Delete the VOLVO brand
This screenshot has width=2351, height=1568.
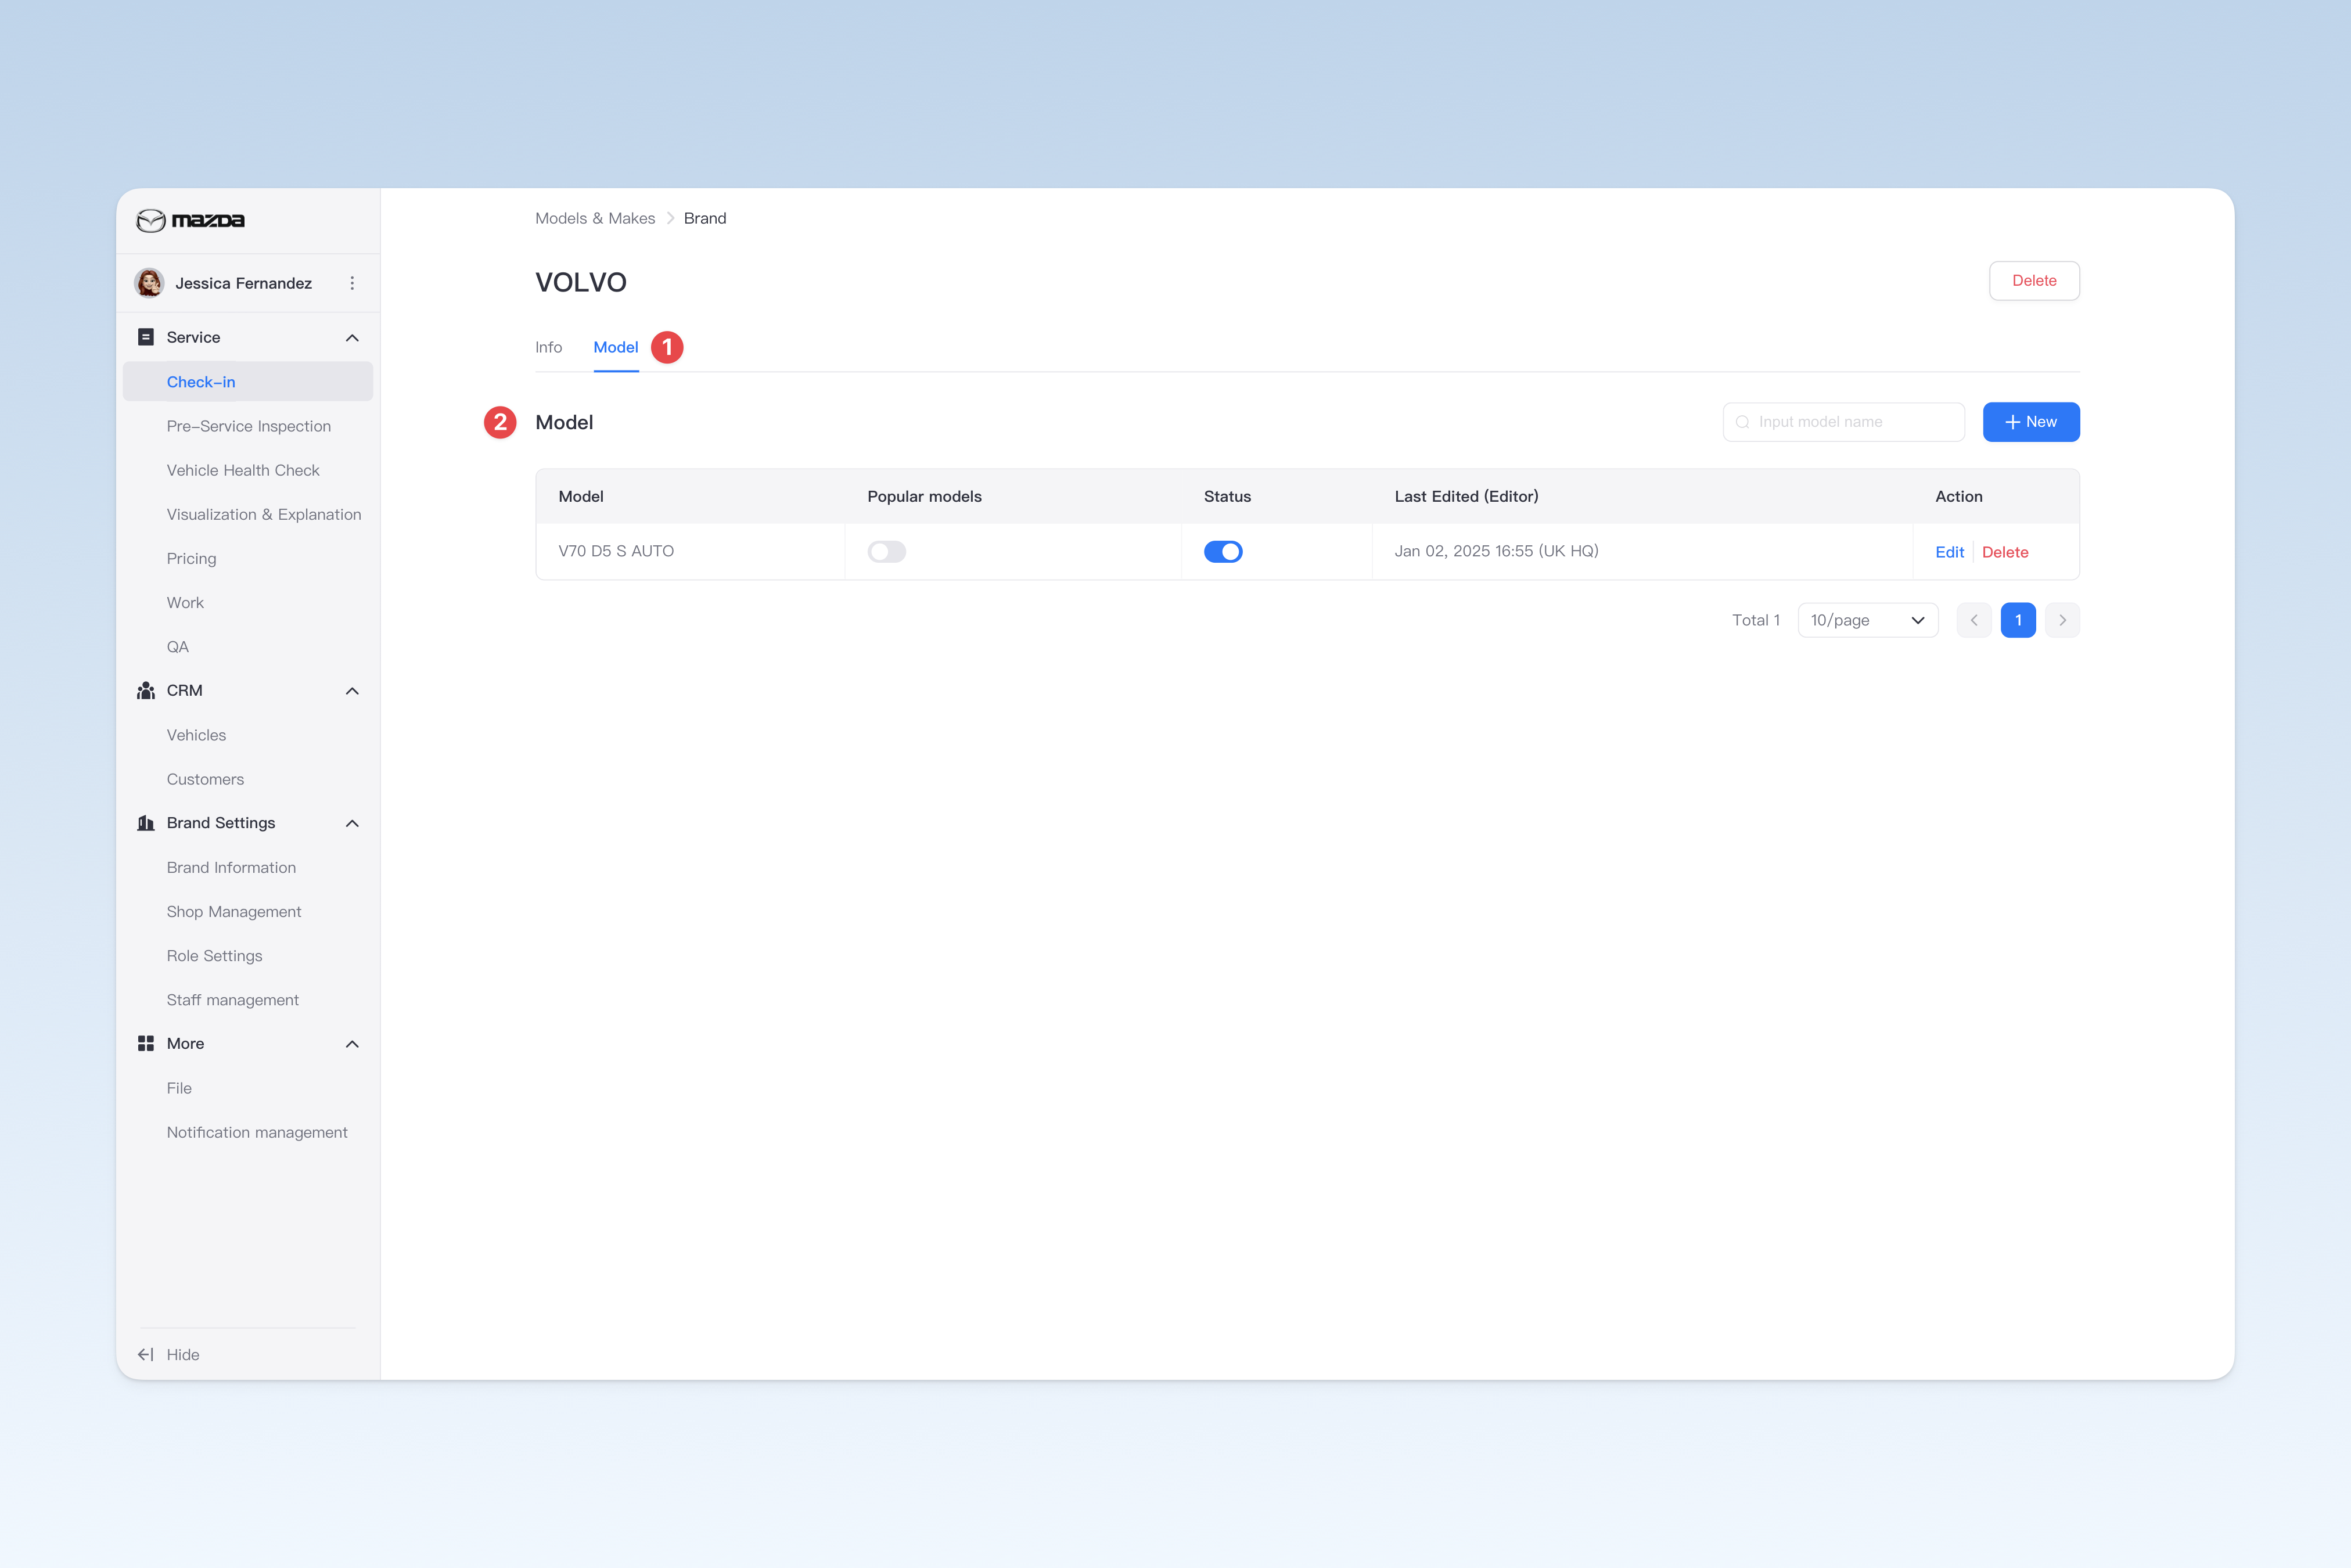[2034, 281]
